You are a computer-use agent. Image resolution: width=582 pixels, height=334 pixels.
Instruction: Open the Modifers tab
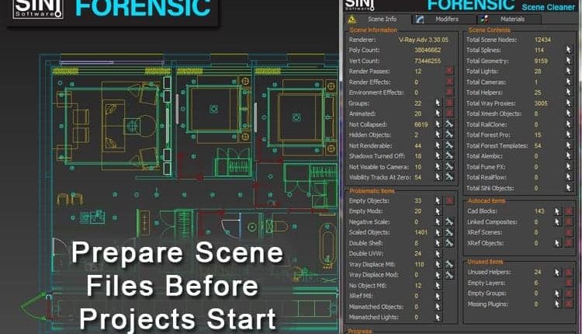[x=445, y=18]
